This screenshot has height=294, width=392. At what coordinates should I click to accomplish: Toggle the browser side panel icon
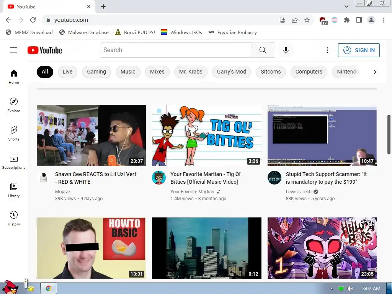[359, 20]
